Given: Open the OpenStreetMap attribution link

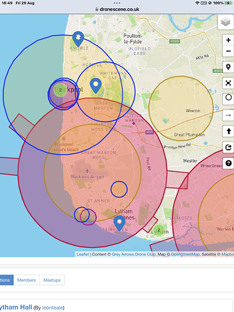Looking at the screenshot, I should 185,254.
